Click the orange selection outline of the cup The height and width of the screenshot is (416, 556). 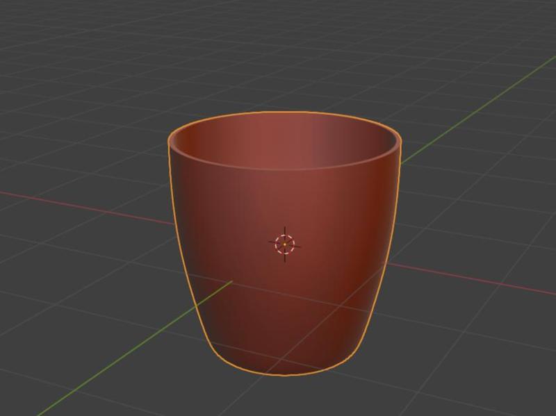point(172,208)
